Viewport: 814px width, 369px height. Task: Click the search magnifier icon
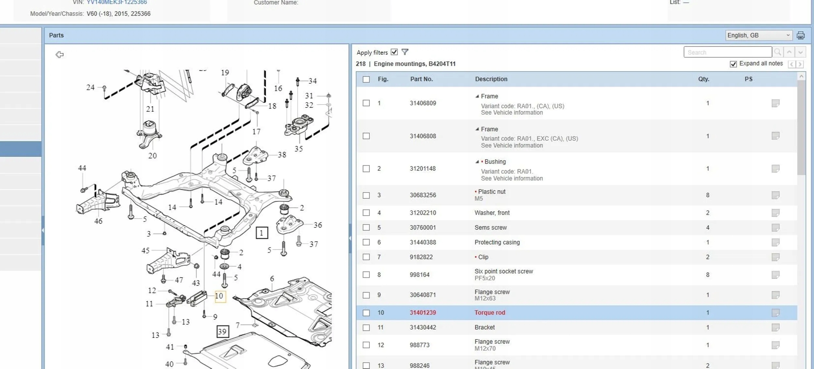[778, 52]
